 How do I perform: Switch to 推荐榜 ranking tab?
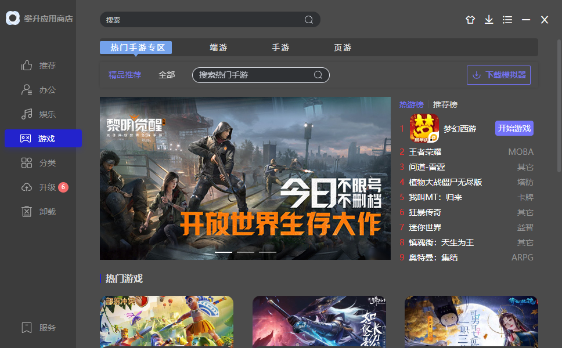(445, 104)
